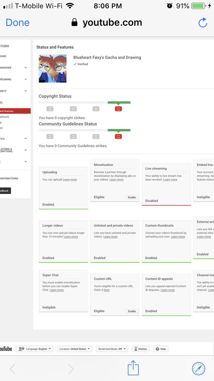The width and height of the screenshot is (214, 381).
Task: Click the red happy face under Community Guidelines Status
Action: [x=118, y=137]
